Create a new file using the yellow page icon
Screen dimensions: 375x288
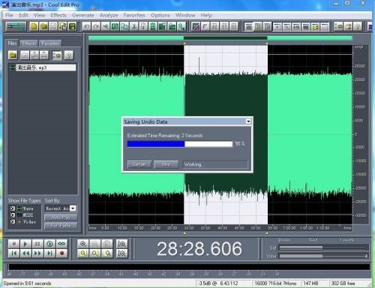pyautogui.click(x=34, y=26)
